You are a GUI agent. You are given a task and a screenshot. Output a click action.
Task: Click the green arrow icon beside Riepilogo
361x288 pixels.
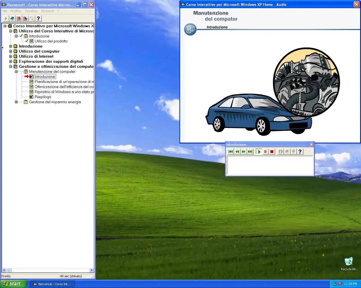pos(32,97)
